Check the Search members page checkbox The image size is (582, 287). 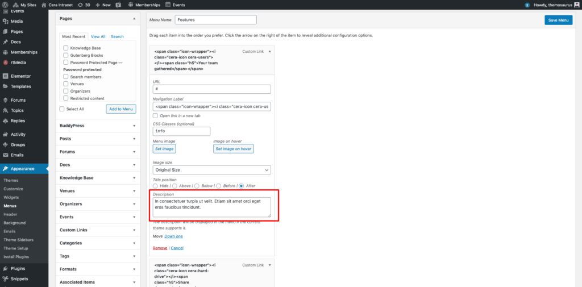pos(66,77)
